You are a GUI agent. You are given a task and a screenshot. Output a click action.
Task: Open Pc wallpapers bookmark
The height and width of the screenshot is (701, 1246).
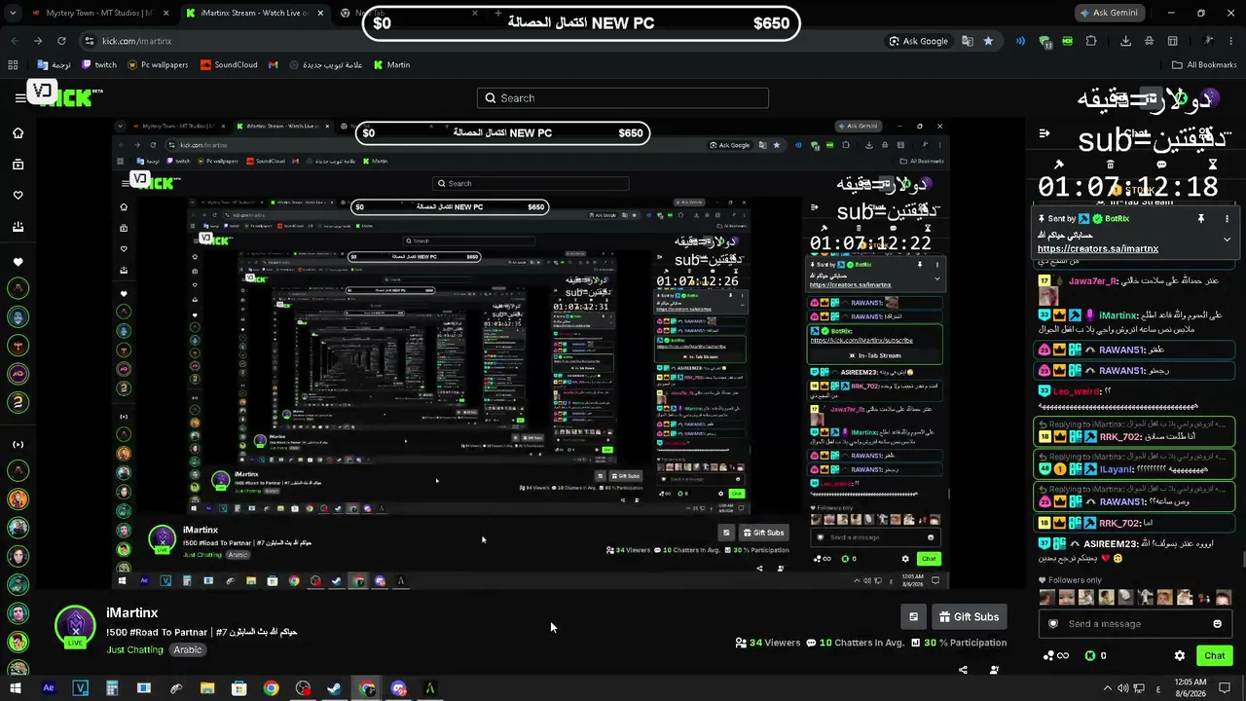[x=158, y=65]
